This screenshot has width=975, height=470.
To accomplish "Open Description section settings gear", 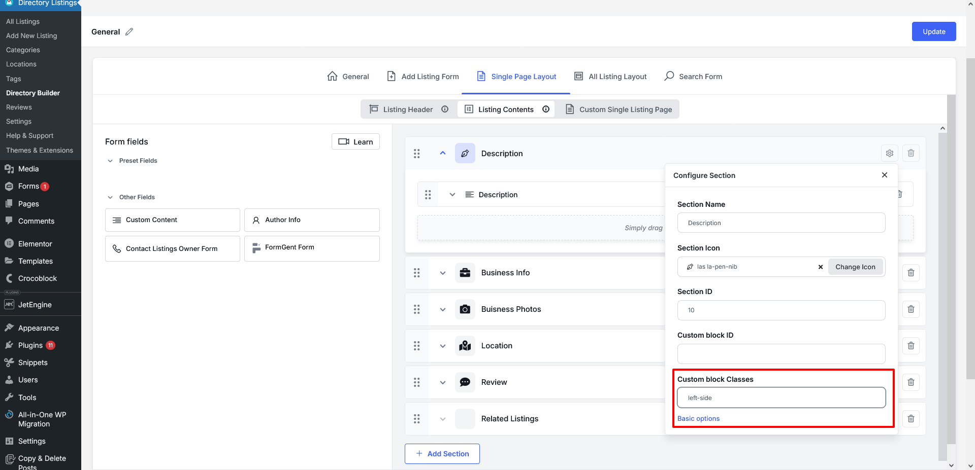I will (889, 153).
